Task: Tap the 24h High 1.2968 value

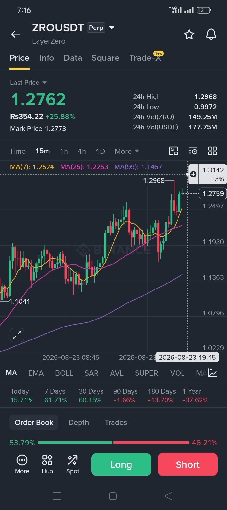Action: [206, 97]
